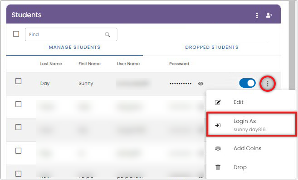Click the last name Day cell
Image resolution: width=298 pixels, height=180 pixels.
pyautogui.click(x=45, y=84)
